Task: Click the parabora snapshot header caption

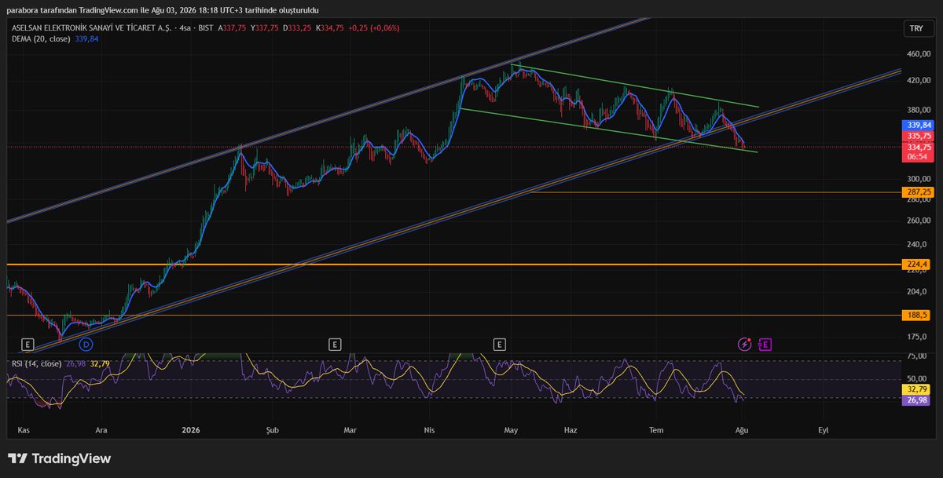Action: tap(162, 9)
